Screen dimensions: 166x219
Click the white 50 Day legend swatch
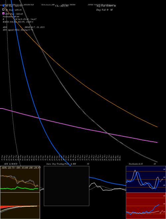coord(3,10)
